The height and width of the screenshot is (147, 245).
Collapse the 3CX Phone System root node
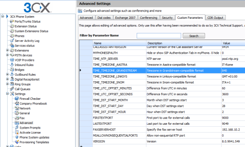pos(3,16)
